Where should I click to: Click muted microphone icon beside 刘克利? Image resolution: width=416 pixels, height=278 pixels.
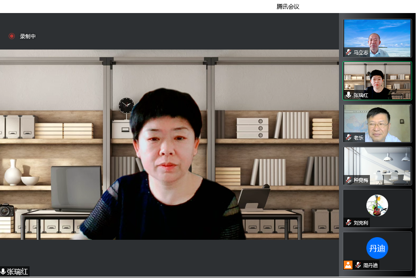[349, 222]
